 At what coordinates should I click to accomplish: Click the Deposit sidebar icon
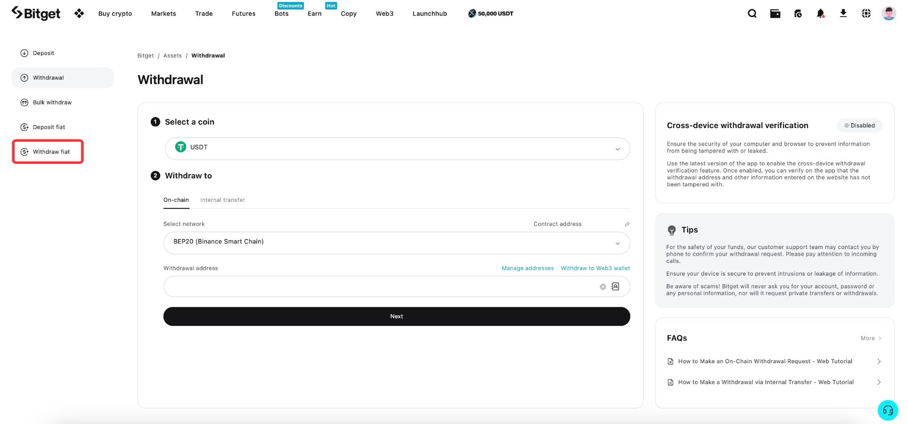point(24,53)
